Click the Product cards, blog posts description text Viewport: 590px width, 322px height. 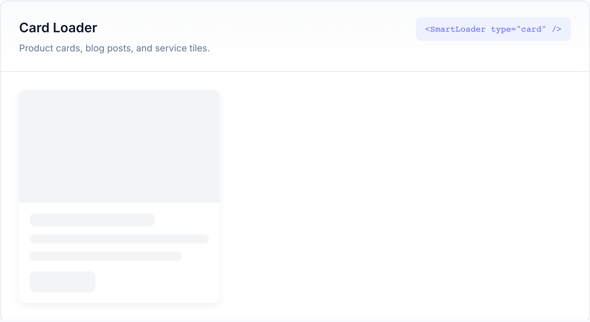(x=114, y=48)
